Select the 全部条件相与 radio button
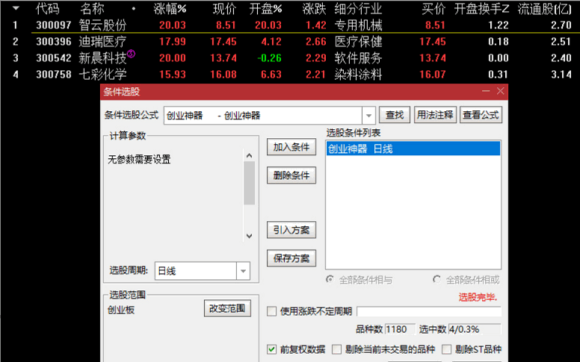The height and width of the screenshot is (362, 580). (330, 280)
